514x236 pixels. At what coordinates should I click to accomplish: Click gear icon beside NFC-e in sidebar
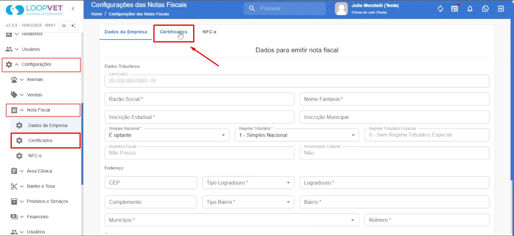19,156
